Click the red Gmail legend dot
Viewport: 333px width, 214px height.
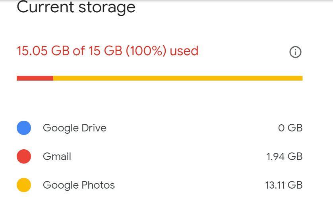point(24,156)
